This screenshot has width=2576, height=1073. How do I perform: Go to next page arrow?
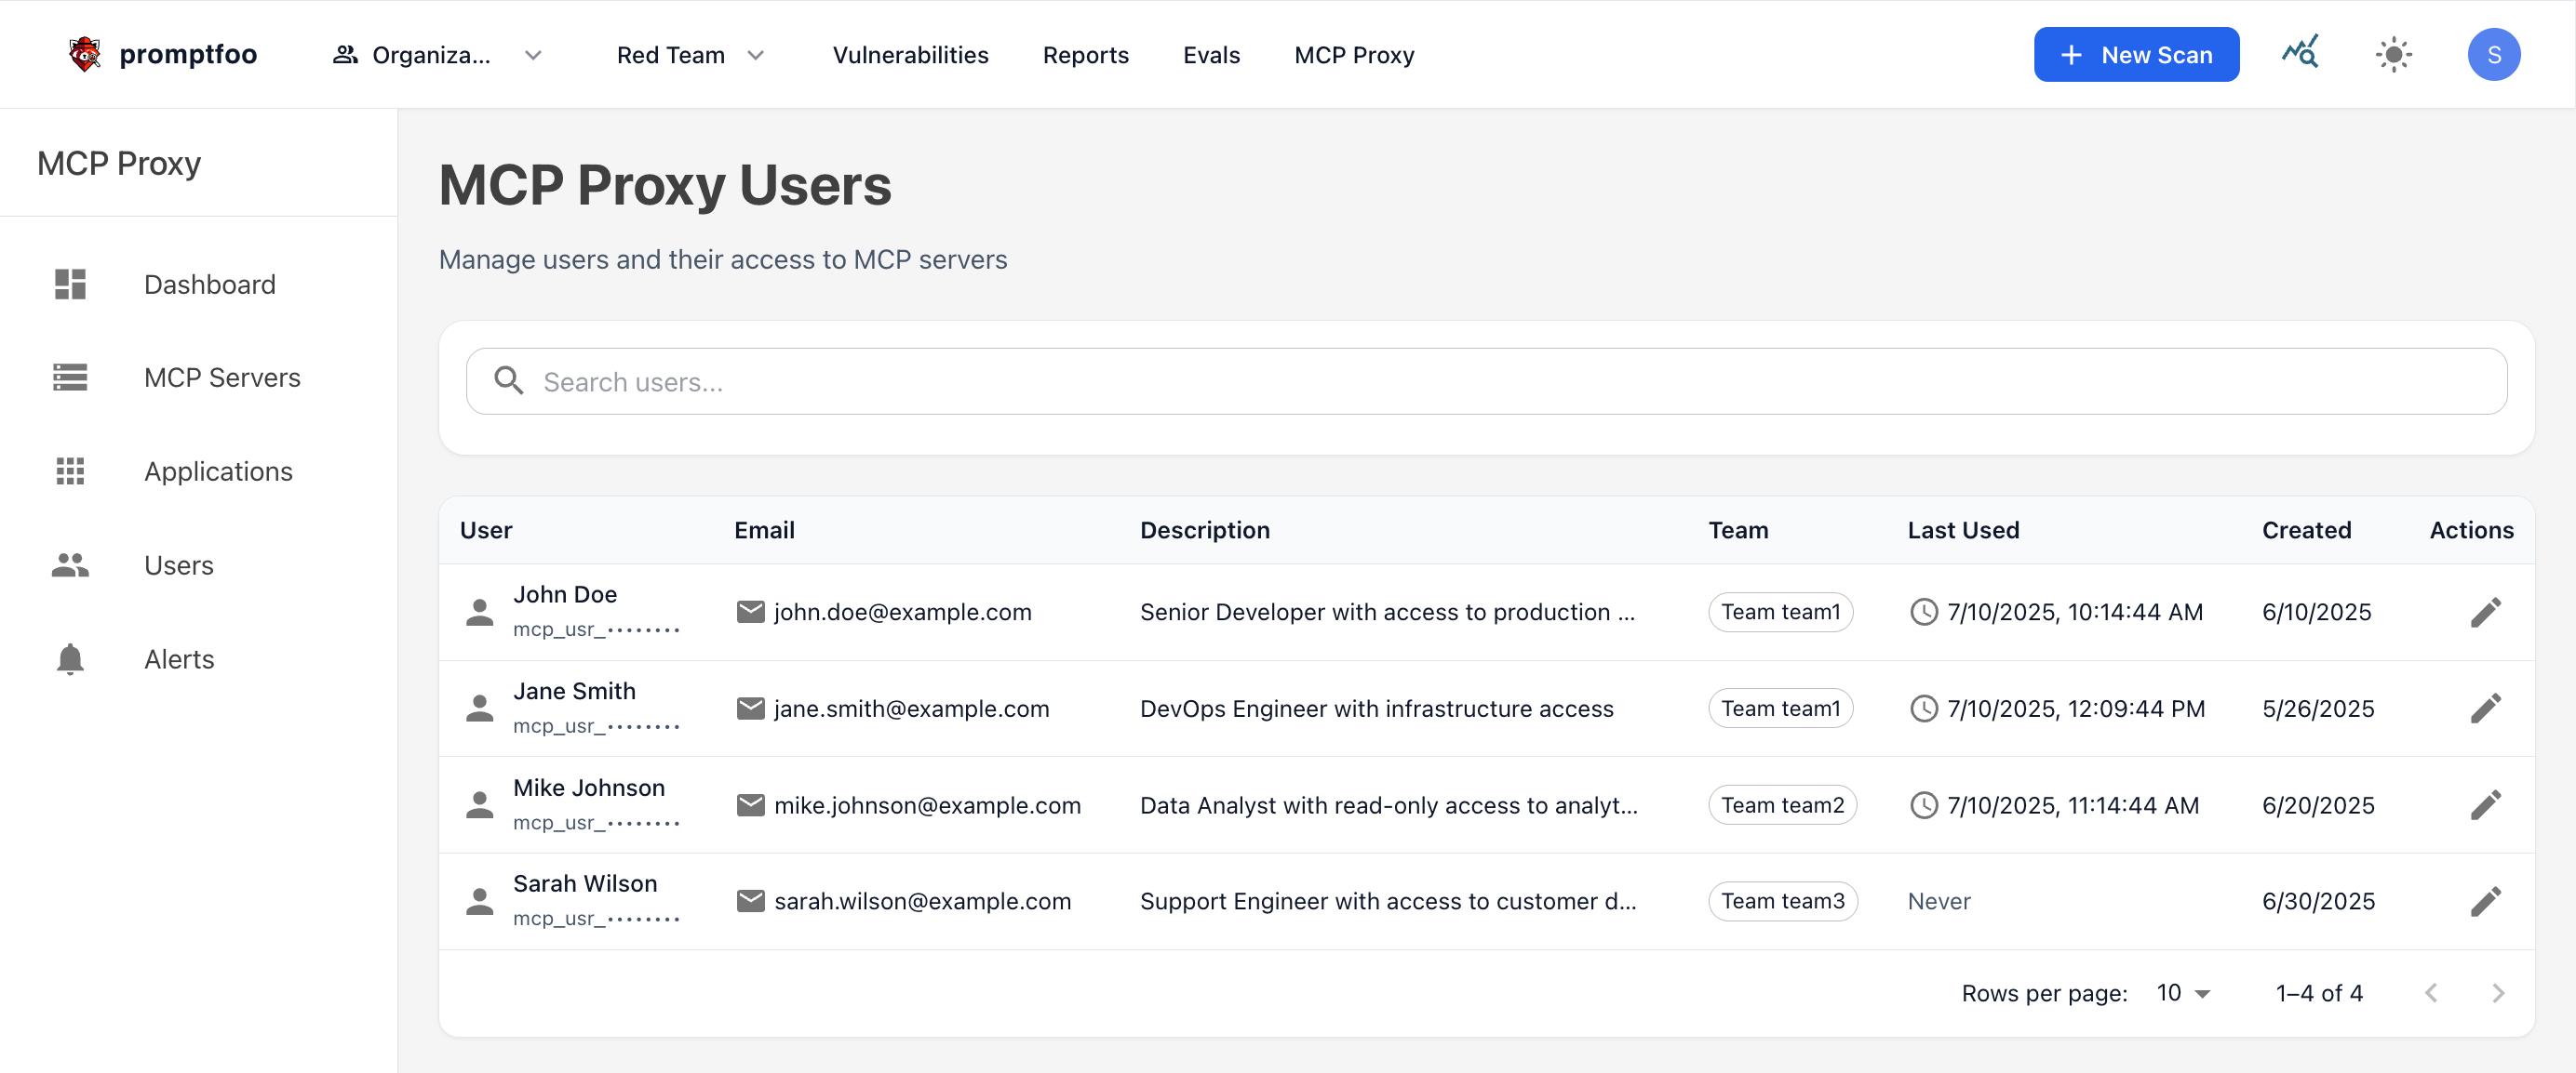(2497, 992)
